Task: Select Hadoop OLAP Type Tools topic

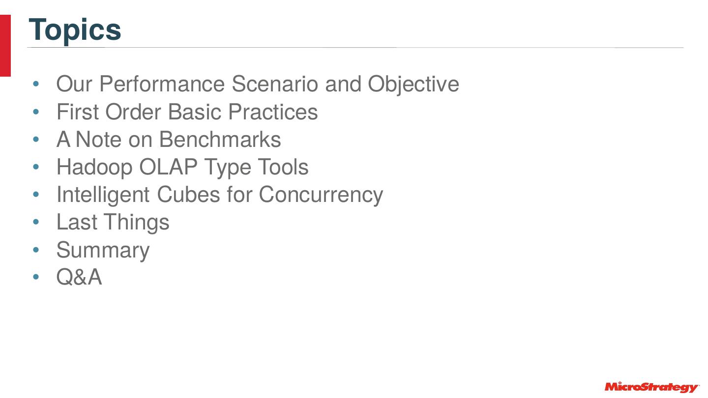Action: tap(182, 167)
